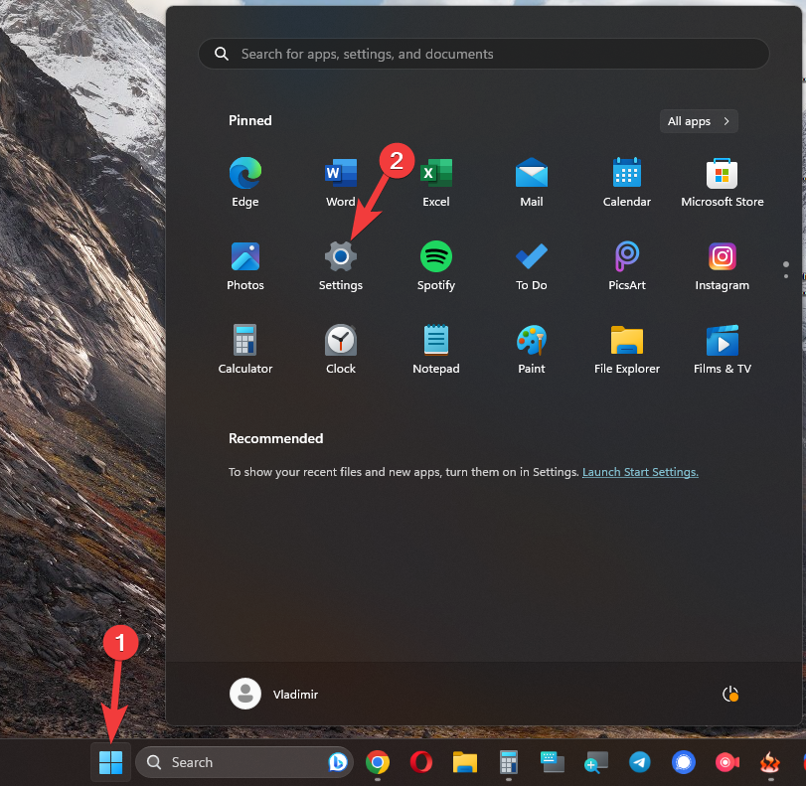Click the Windows Start button
The image size is (806, 786).
[x=110, y=762]
